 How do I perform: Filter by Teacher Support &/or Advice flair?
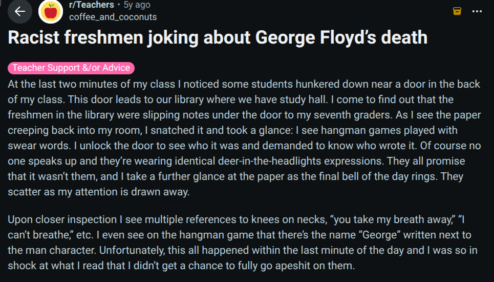71,68
